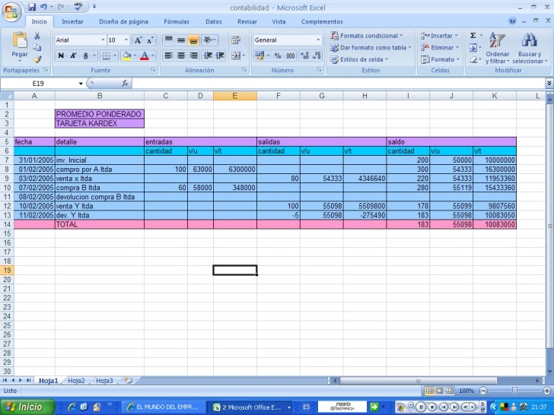Click the formula bar input field
The width and height of the screenshot is (554, 415).
point(339,84)
